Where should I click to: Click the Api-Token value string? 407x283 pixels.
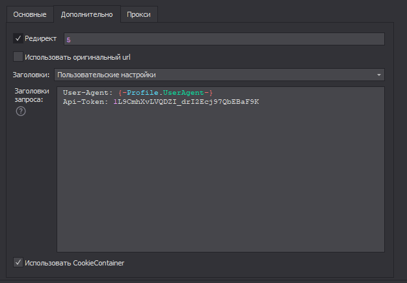pos(186,102)
